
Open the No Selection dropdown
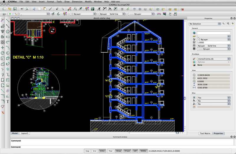[205, 24]
